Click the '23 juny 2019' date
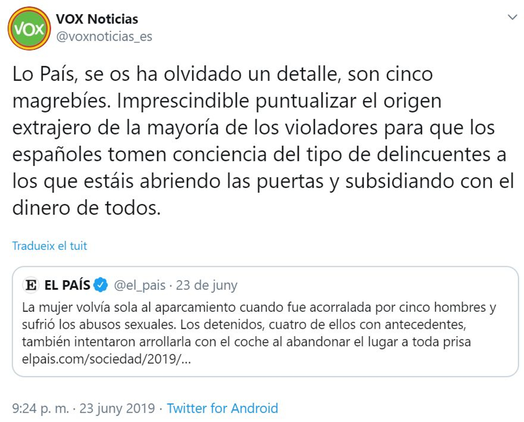The width and height of the screenshot is (524, 422). [x=117, y=408]
